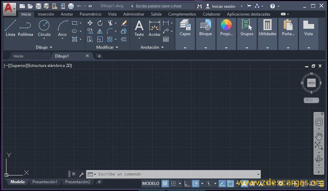This screenshot has width=328, height=191.
Task: Select the Stretch tool icon
Action: point(90,39)
